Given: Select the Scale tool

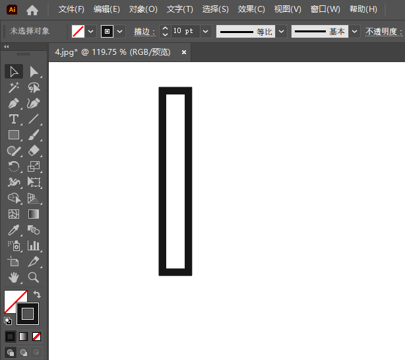Looking at the screenshot, I should coord(34,166).
